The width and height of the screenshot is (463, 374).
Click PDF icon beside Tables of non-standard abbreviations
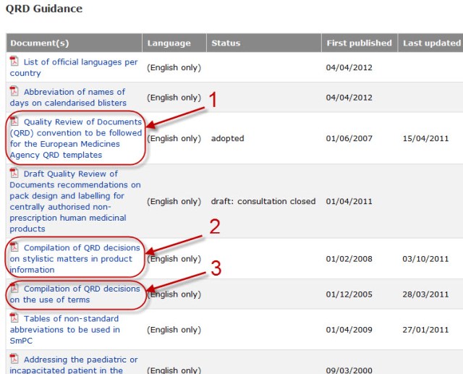pos(14,318)
